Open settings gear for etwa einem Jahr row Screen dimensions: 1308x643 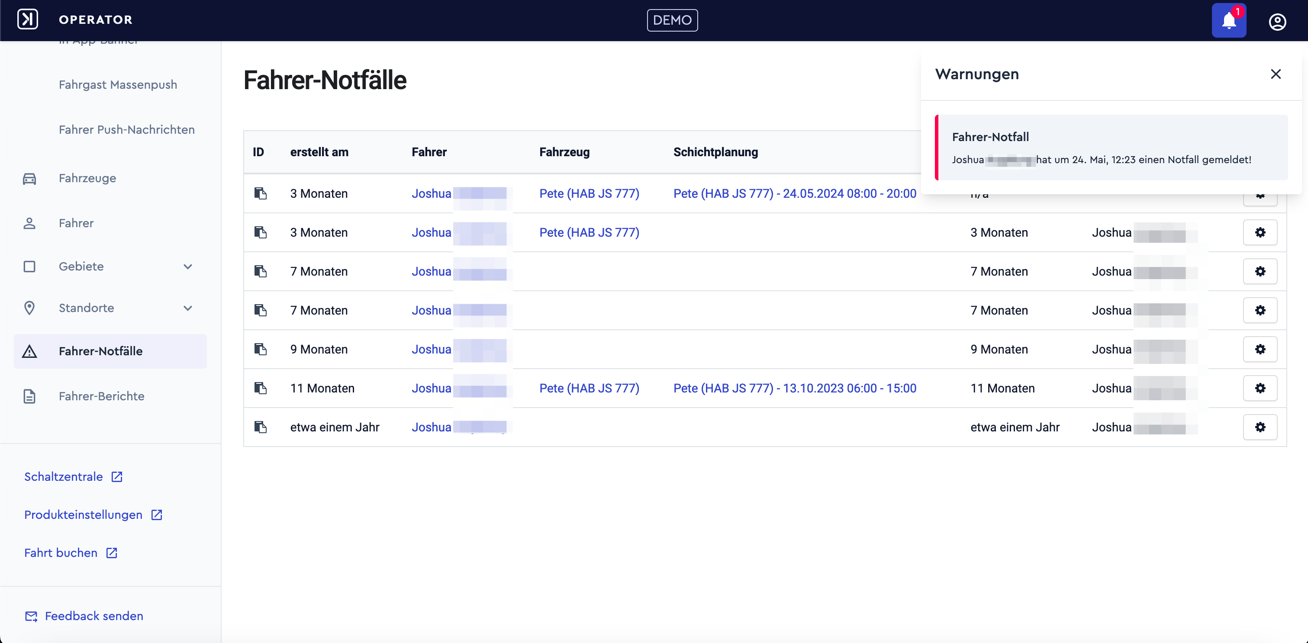tap(1260, 428)
